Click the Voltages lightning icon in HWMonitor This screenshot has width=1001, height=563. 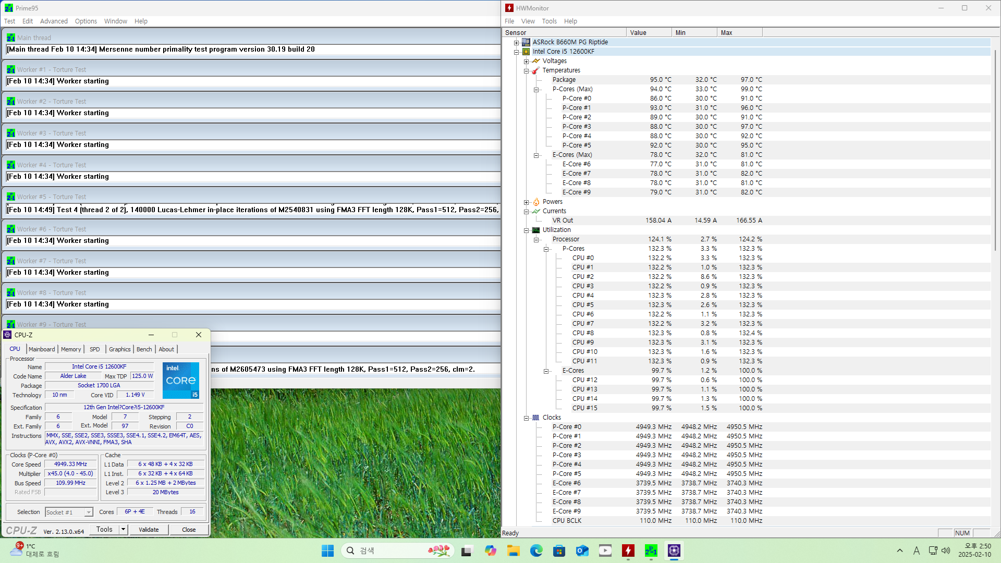coord(536,61)
